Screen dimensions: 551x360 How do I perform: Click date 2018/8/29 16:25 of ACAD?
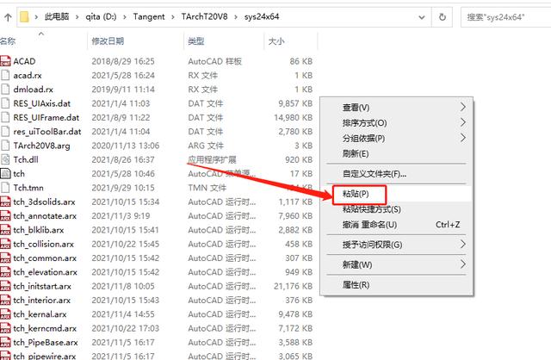tap(123, 61)
